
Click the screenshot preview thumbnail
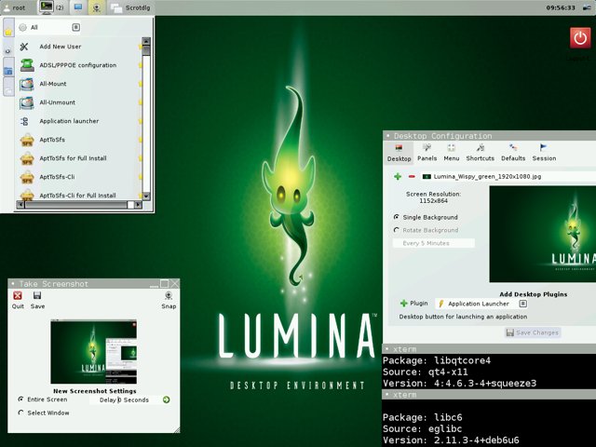(93, 352)
